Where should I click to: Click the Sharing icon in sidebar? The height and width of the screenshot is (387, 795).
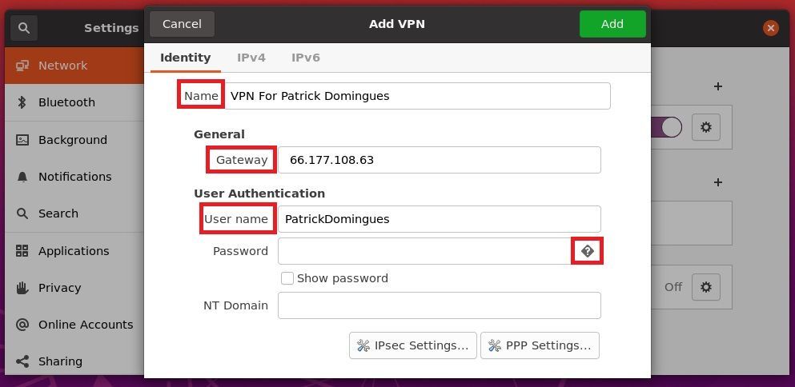click(x=22, y=361)
